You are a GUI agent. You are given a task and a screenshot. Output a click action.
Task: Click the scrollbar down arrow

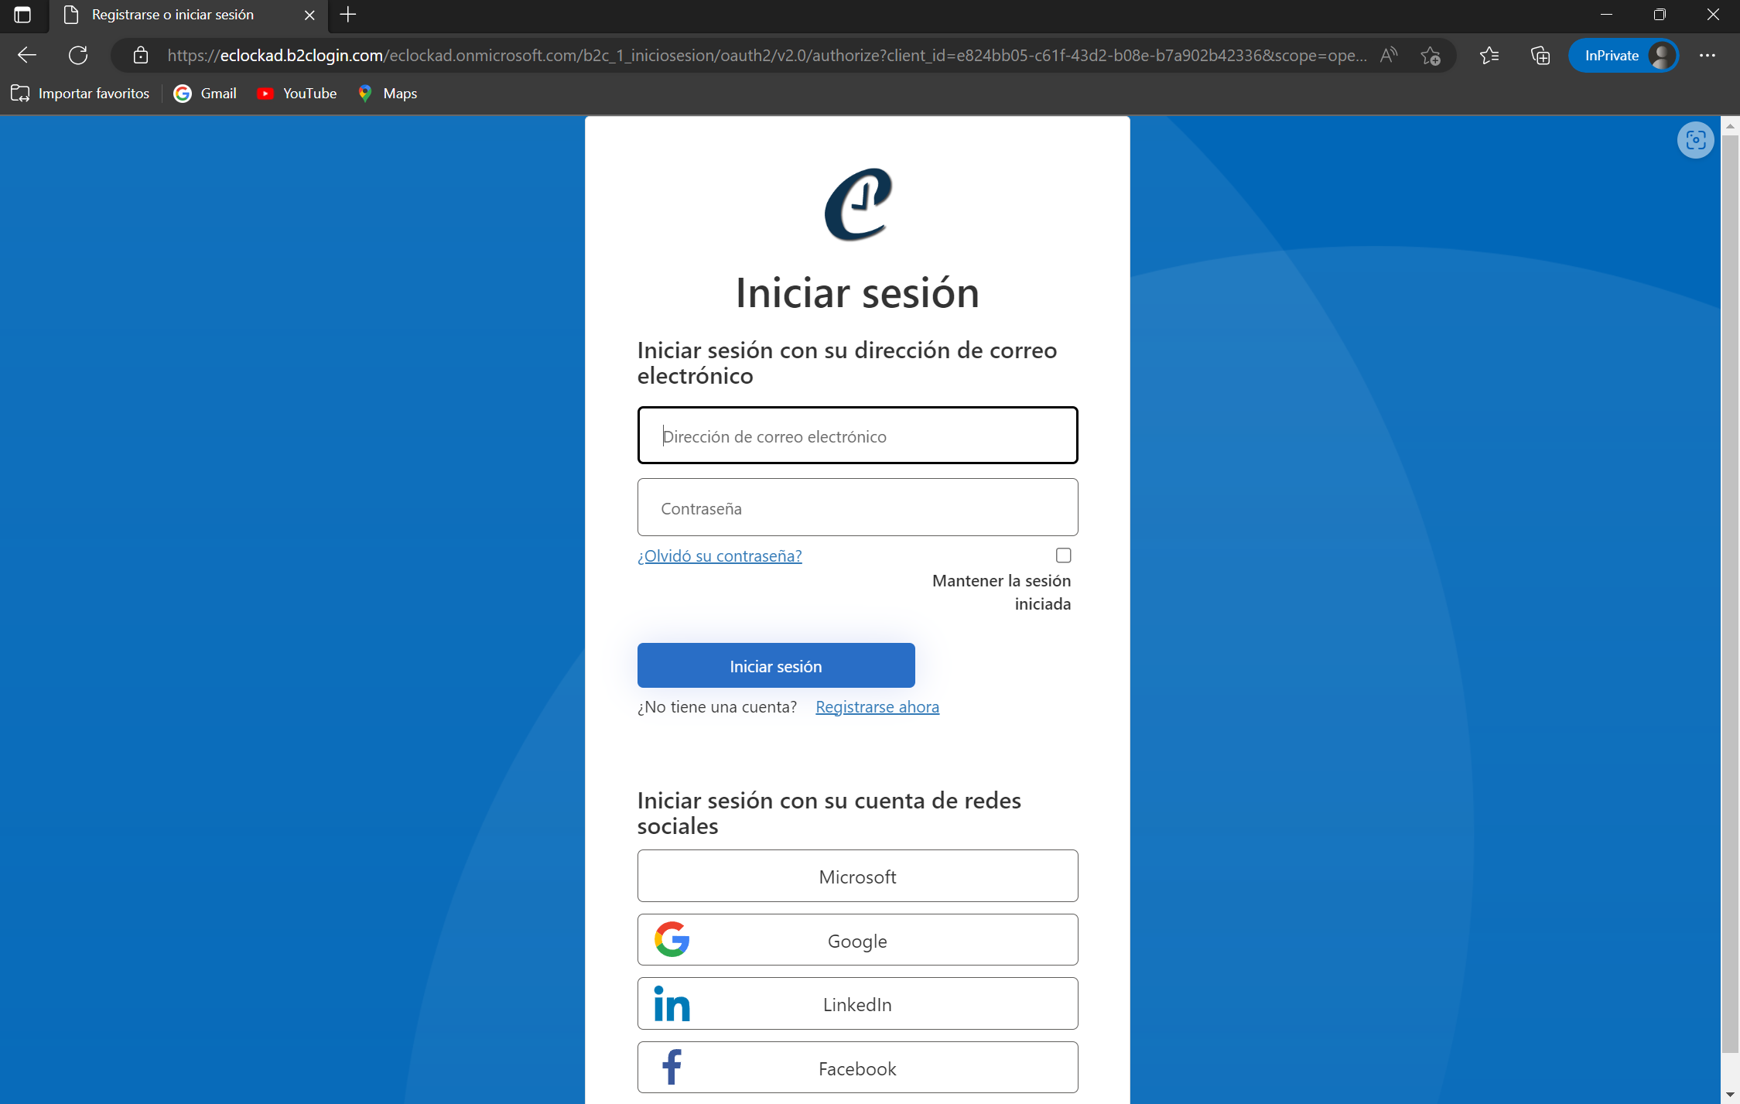(1730, 1095)
